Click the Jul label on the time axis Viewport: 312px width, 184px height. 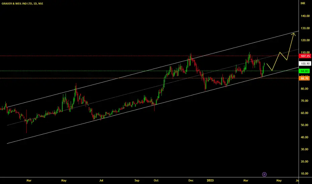pos(101,180)
